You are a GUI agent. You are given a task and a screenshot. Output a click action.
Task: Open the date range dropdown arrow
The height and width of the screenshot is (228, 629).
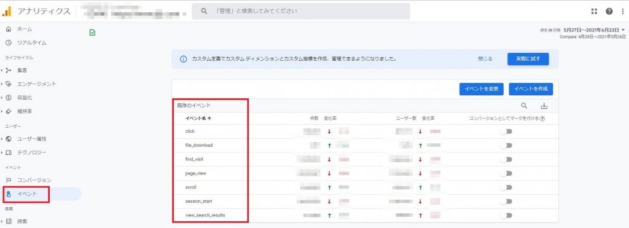(x=623, y=29)
